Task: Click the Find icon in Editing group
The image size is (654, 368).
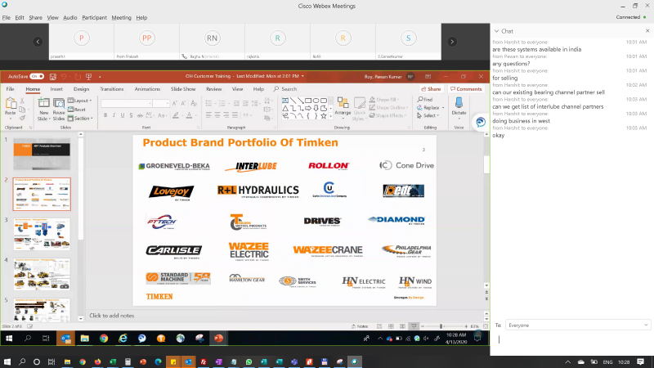Action: 428,100
